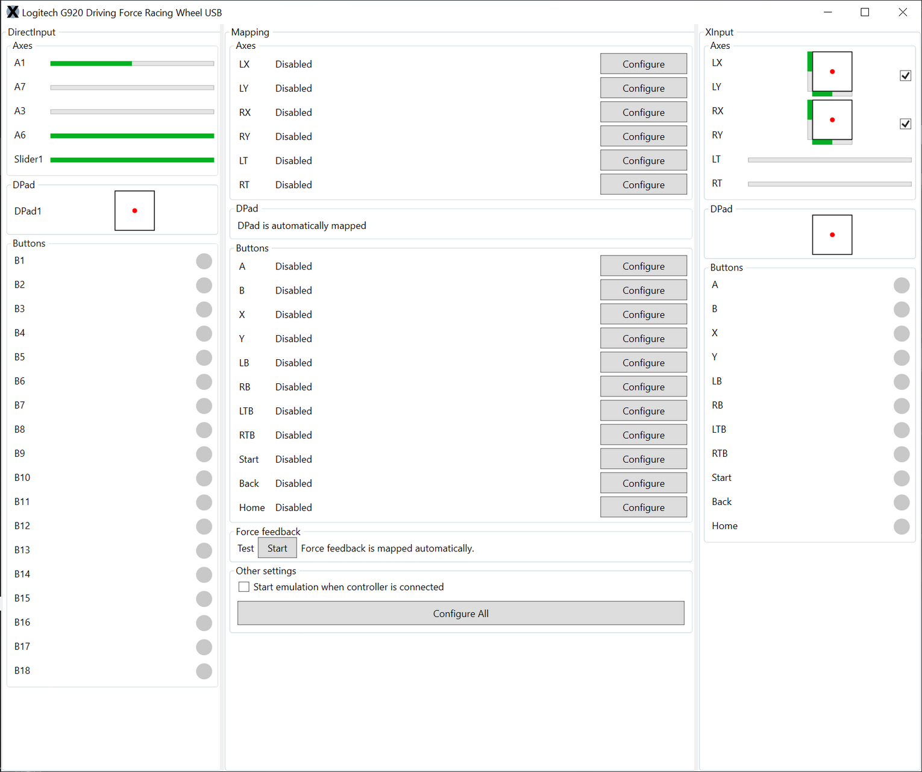Configure the Start button mapping
The height and width of the screenshot is (772, 922).
[x=644, y=459]
